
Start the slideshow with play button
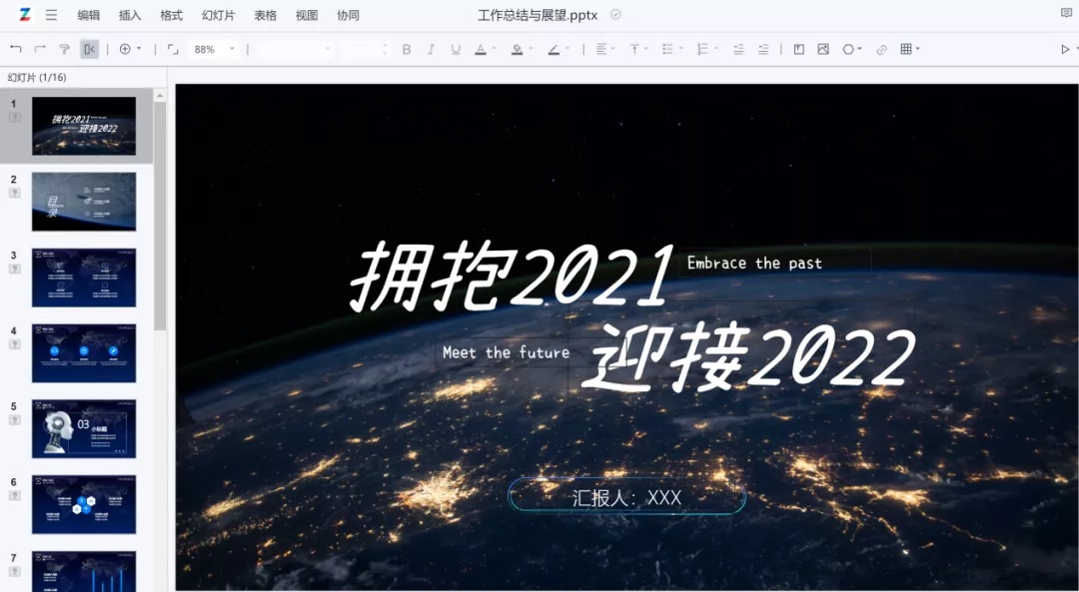1065,49
